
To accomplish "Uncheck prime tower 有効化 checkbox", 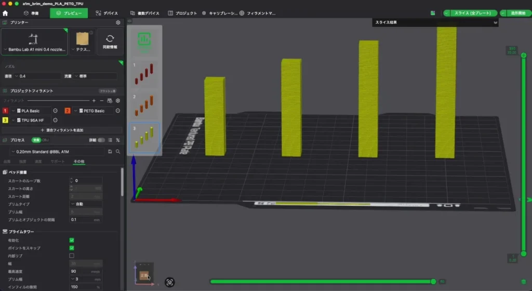I will click(72, 240).
